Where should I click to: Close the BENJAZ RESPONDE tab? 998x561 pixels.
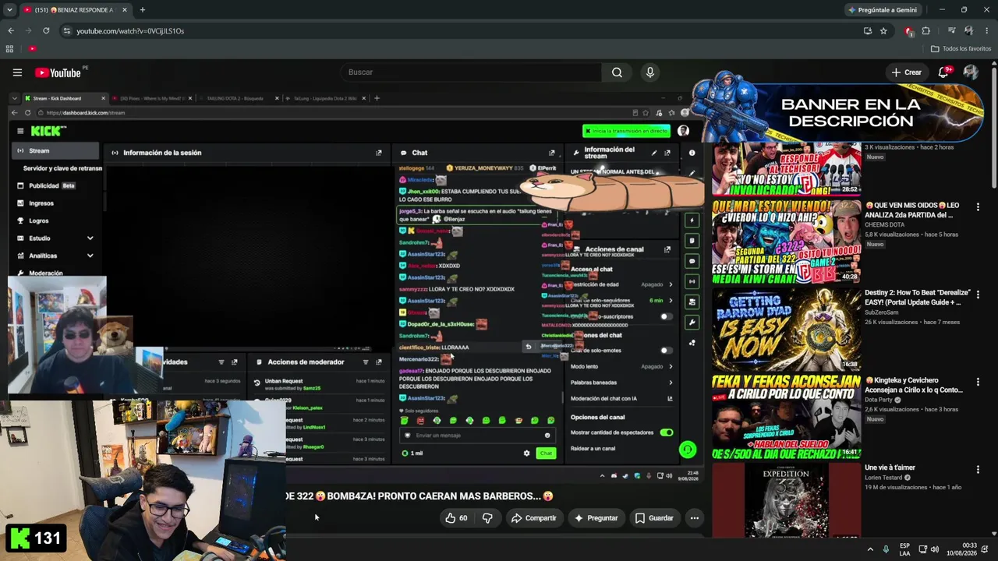(125, 10)
